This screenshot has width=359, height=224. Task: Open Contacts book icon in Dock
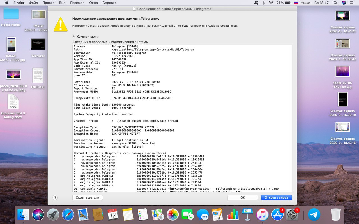[98, 215]
